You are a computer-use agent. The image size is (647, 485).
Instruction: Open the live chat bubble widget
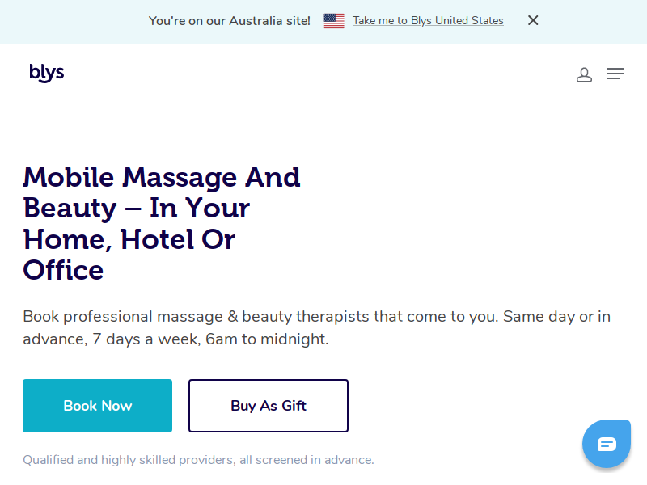coord(606,444)
